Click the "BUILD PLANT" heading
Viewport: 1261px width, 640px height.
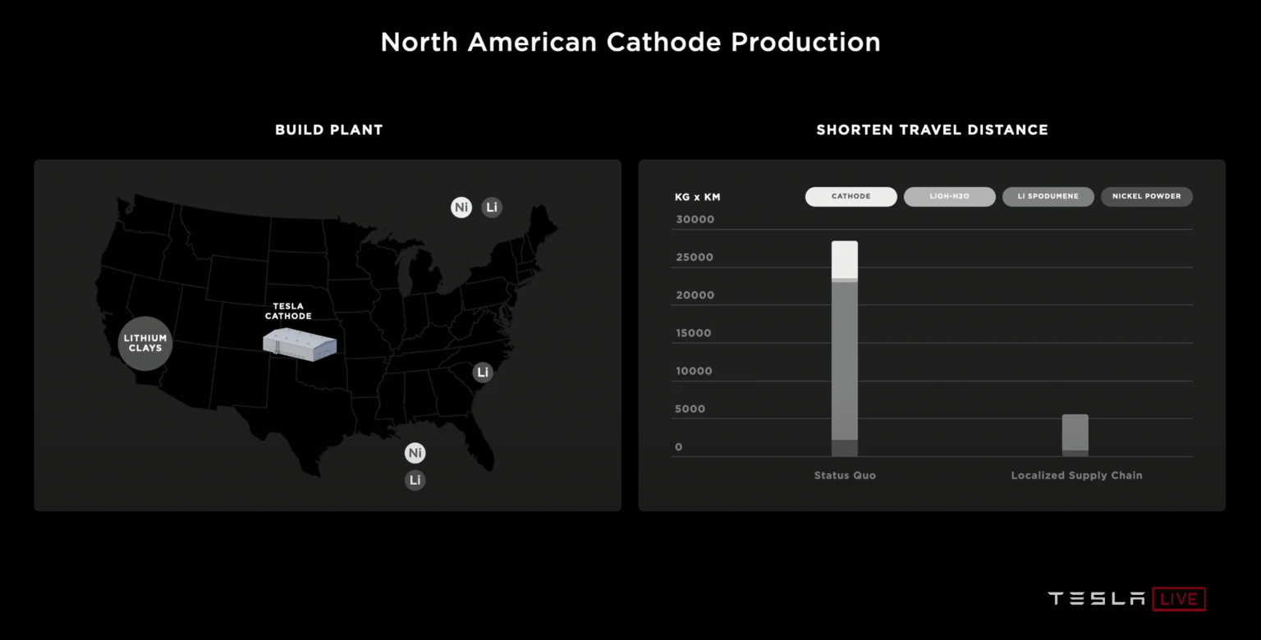click(329, 130)
